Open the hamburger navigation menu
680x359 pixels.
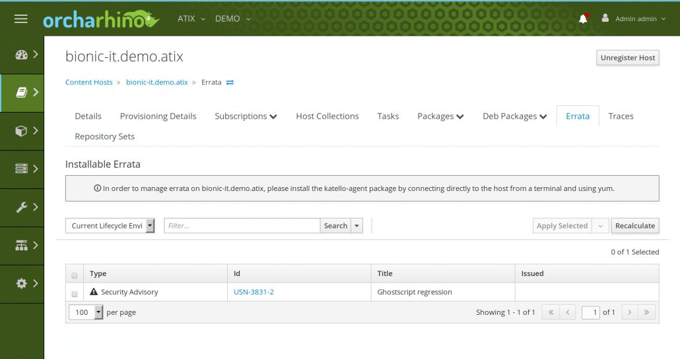click(21, 18)
